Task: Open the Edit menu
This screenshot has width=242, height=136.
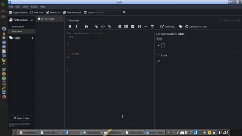Action: [x=18, y=7]
